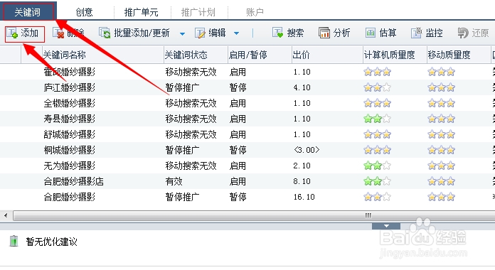Collapse the bottom suggestion panel
Screen dimensions: 495x270
[x=386, y=226]
